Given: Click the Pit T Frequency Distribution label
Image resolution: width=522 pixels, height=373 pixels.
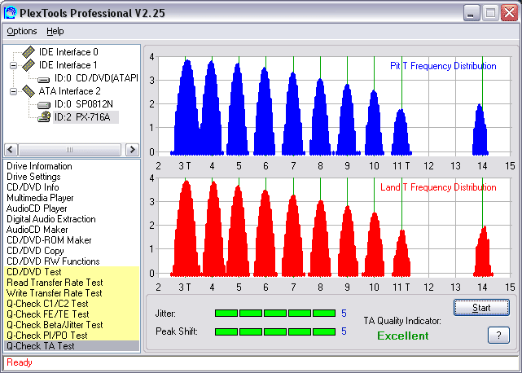Looking at the screenshot, I should pos(443,66).
